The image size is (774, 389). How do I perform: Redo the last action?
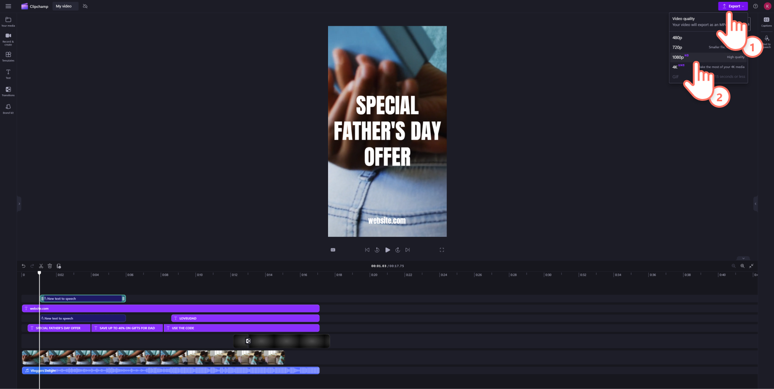click(32, 266)
